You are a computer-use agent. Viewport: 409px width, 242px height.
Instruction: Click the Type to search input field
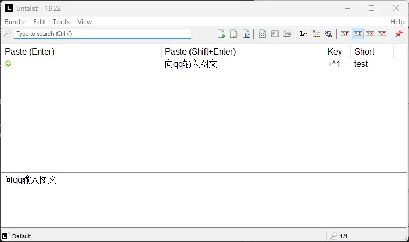[x=102, y=34]
